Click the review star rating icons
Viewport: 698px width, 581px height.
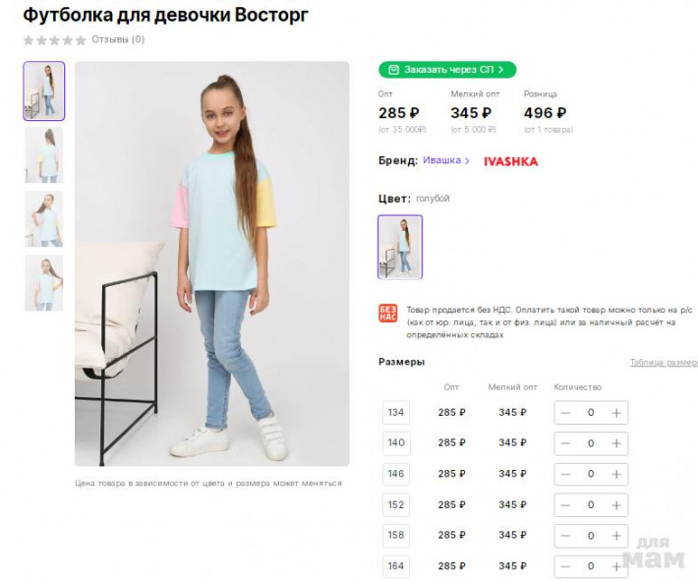tap(54, 40)
